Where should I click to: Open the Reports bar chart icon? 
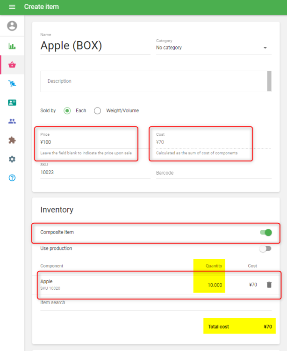pyautogui.click(x=12, y=46)
